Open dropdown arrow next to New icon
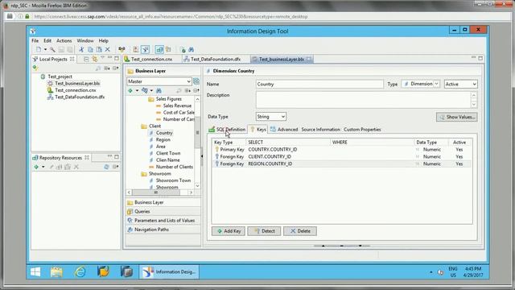The width and height of the screenshot is (515, 290). (x=45, y=50)
